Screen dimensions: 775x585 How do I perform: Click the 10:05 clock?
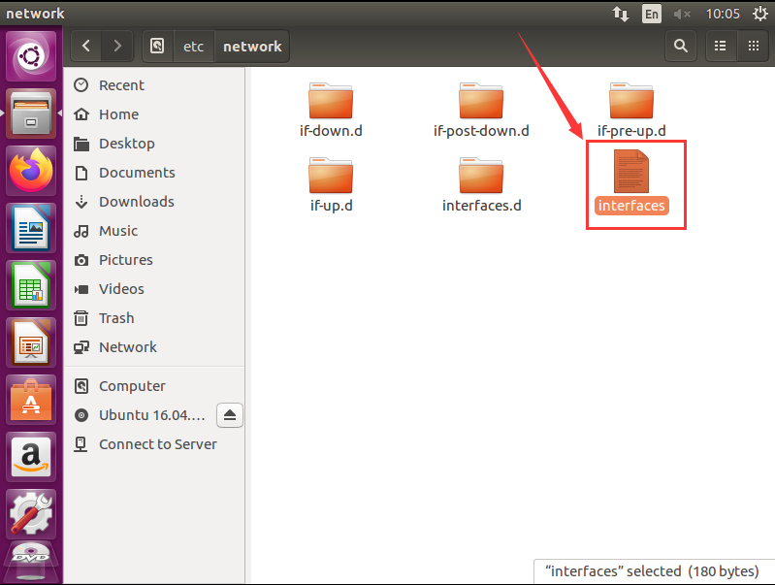[x=723, y=14]
